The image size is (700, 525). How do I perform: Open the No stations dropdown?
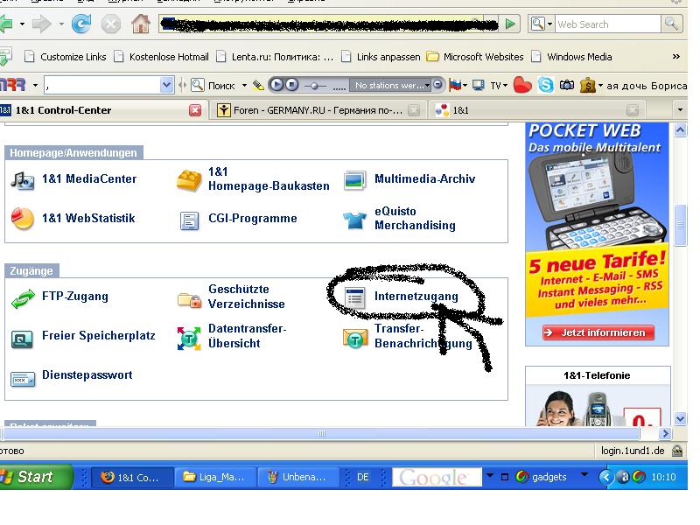coord(389,85)
